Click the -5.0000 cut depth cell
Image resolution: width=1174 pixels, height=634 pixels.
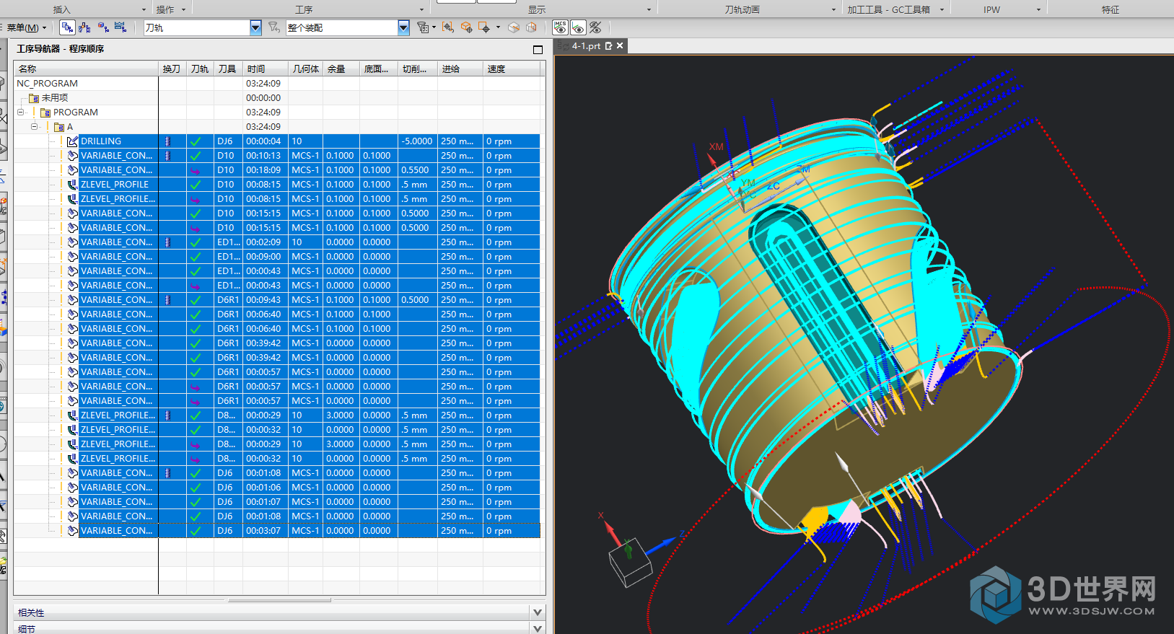417,141
